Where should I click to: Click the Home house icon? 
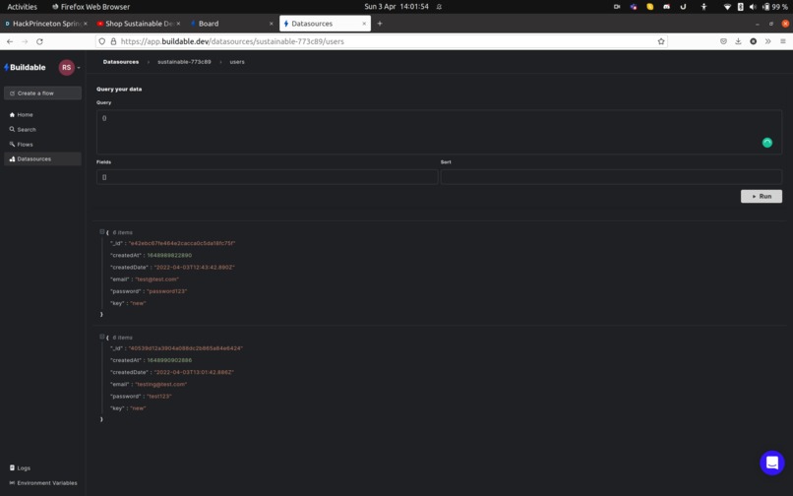[x=12, y=115]
